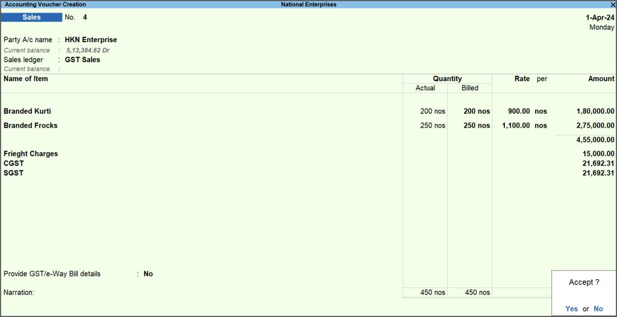Click Branded Kurti billed quantity 200 nos

[477, 111]
